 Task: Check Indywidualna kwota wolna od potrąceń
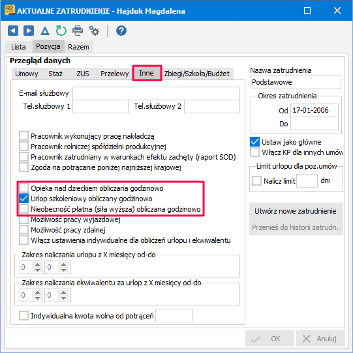[24, 316]
